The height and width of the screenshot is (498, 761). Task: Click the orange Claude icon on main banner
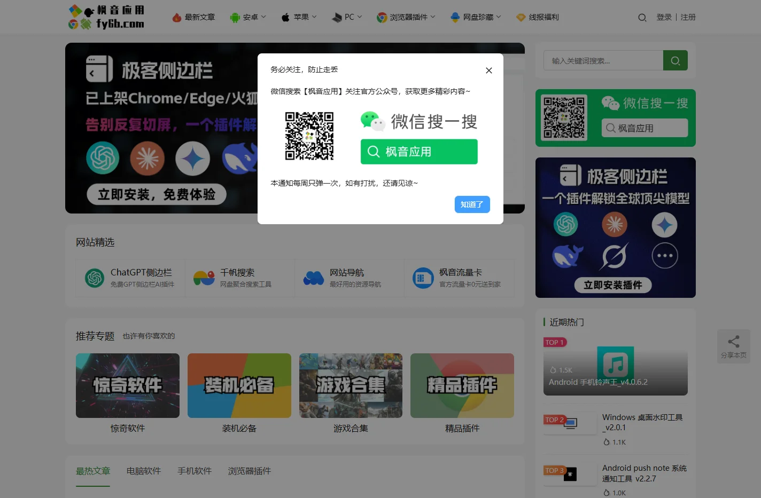(x=147, y=159)
